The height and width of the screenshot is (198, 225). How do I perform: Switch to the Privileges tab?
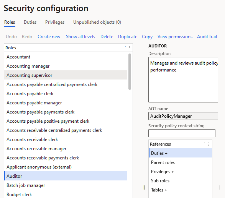pos(55,22)
